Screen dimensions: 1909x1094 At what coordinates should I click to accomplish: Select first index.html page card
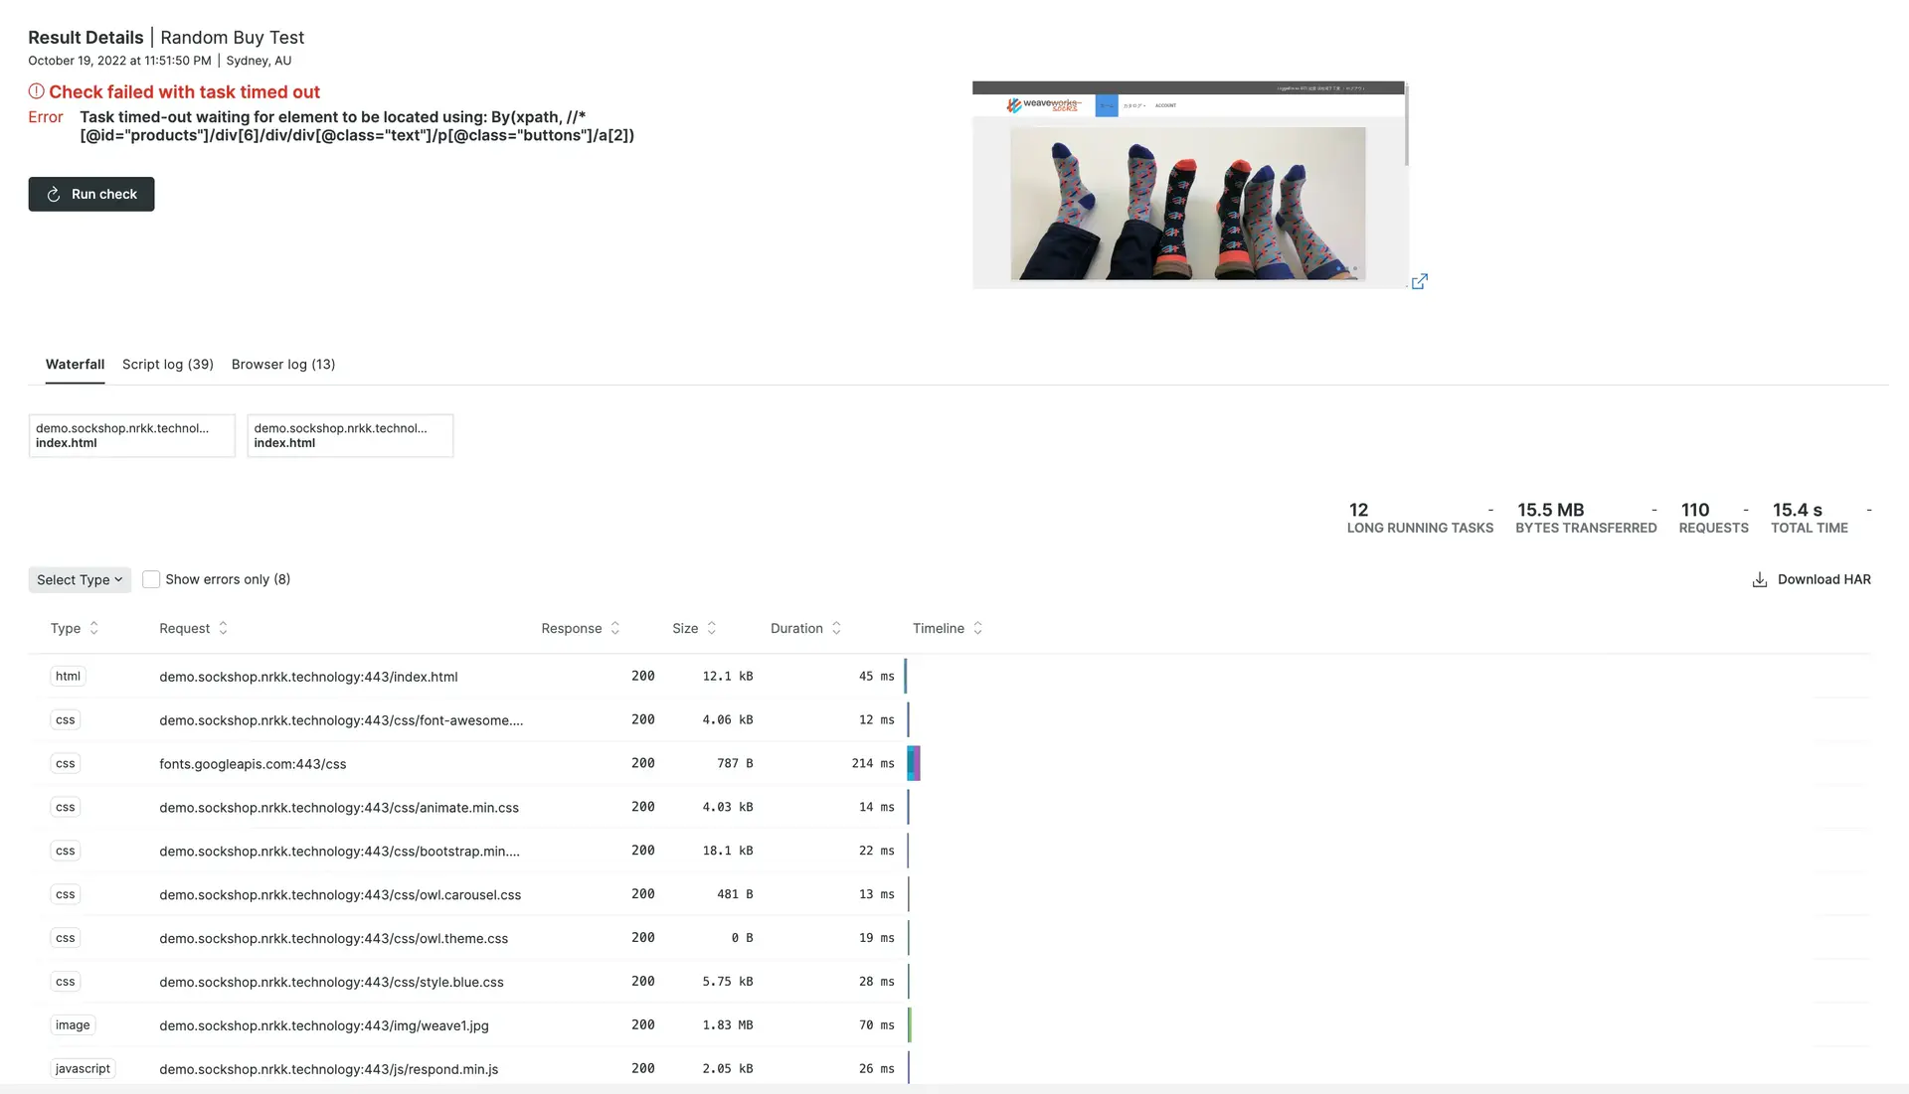pyautogui.click(x=131, y=435)
